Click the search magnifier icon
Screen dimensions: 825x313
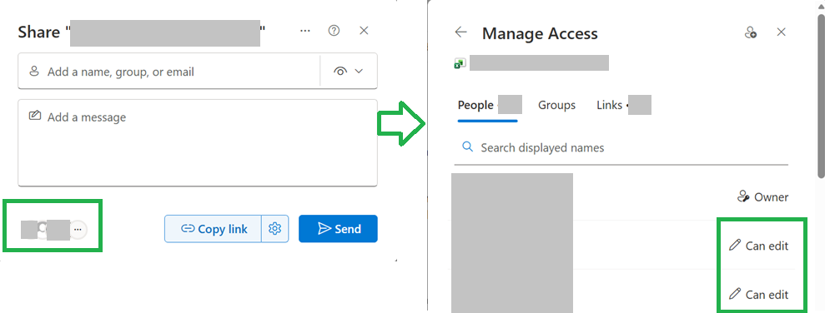pos(467,147)
